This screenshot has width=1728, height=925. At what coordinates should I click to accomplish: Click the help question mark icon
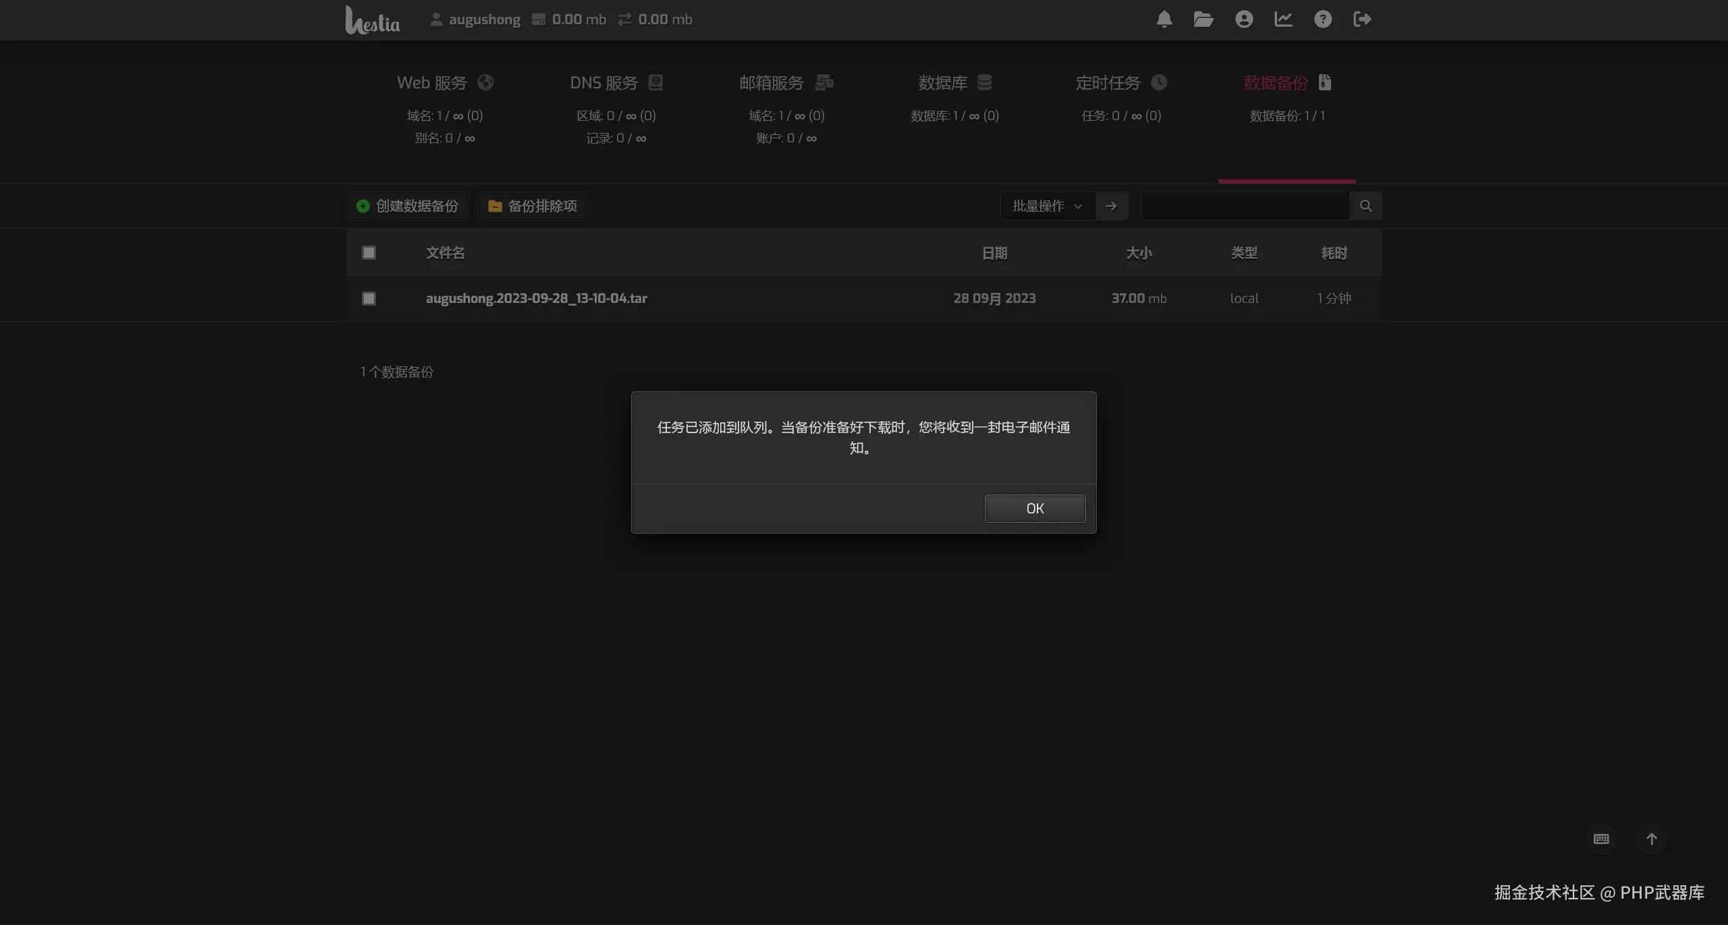1322,20
